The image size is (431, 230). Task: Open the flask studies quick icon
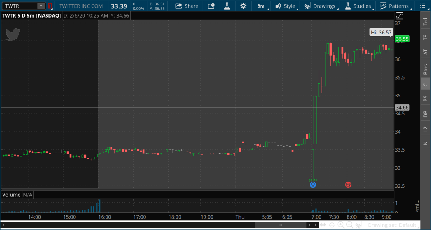pos(227,6)
